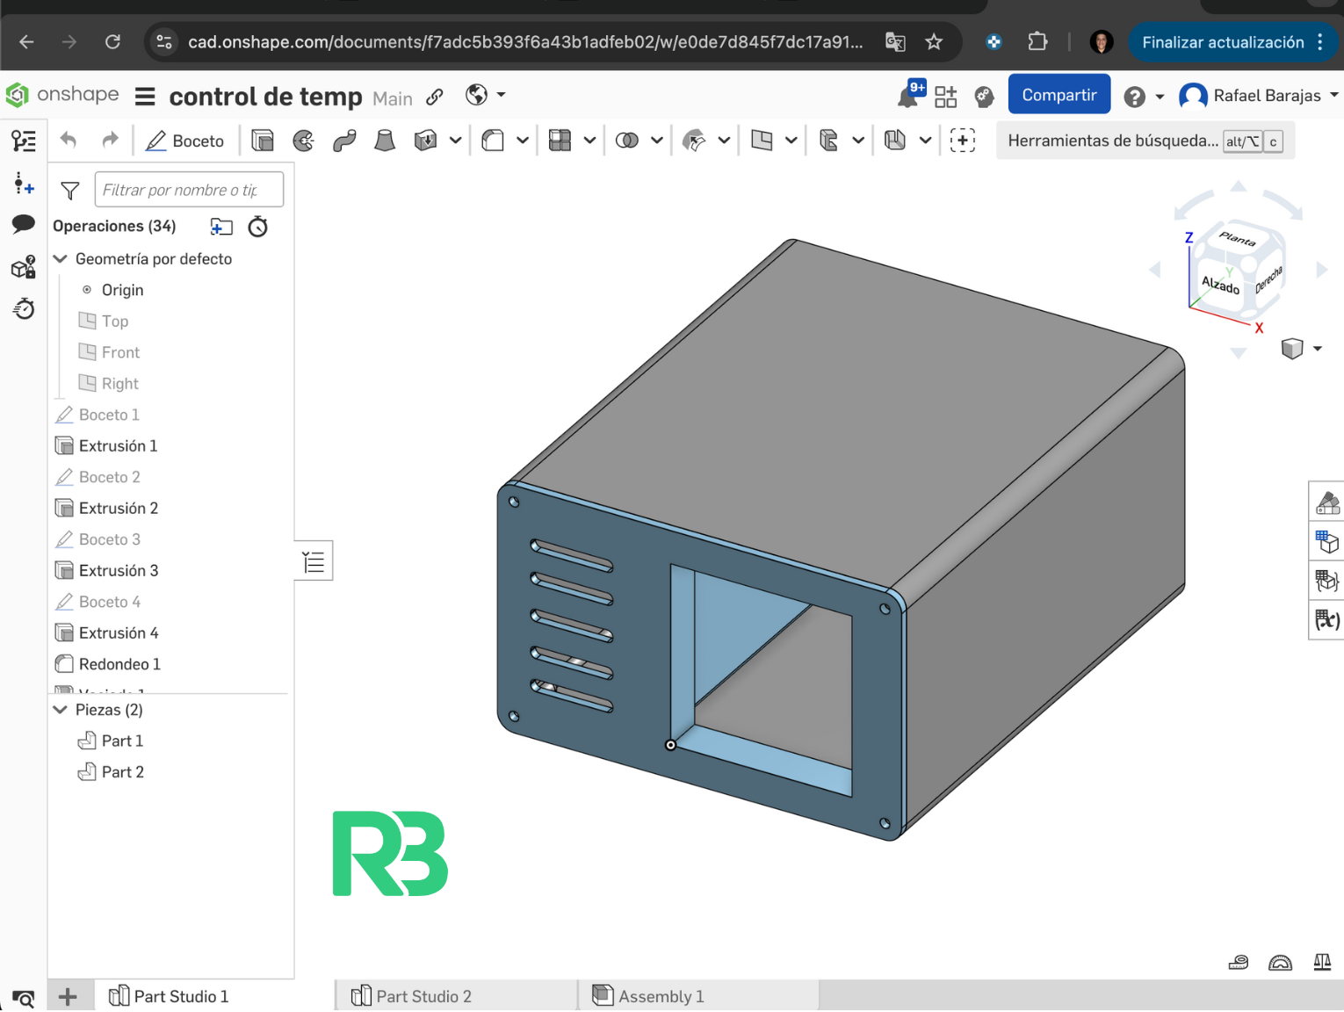Click the Main branch label
Image resolution: width=1344 pixels, height=1012 pixels.
click(x=393, y=98)
